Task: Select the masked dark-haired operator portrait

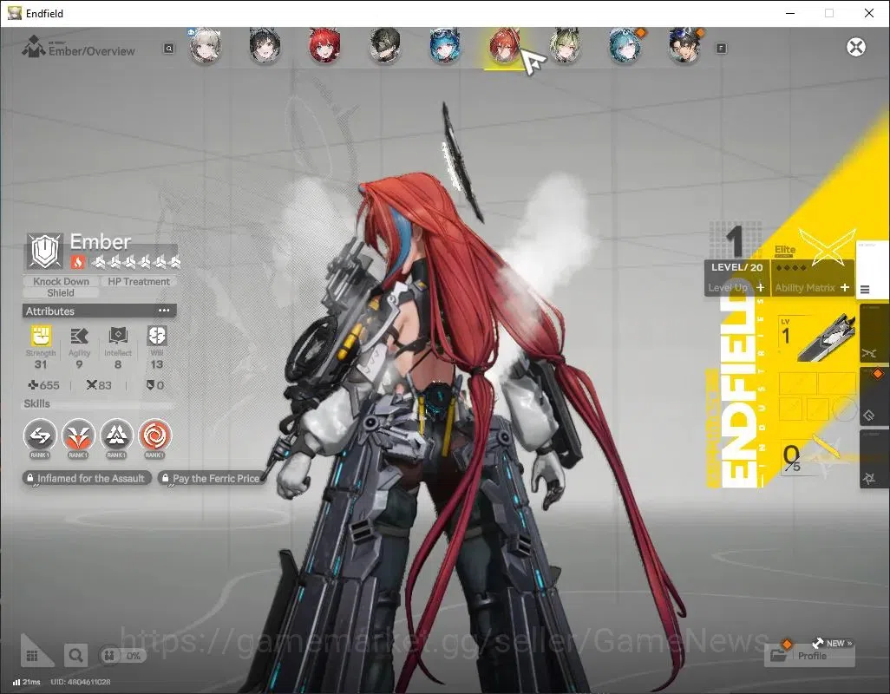Action: tap(385, 47)
